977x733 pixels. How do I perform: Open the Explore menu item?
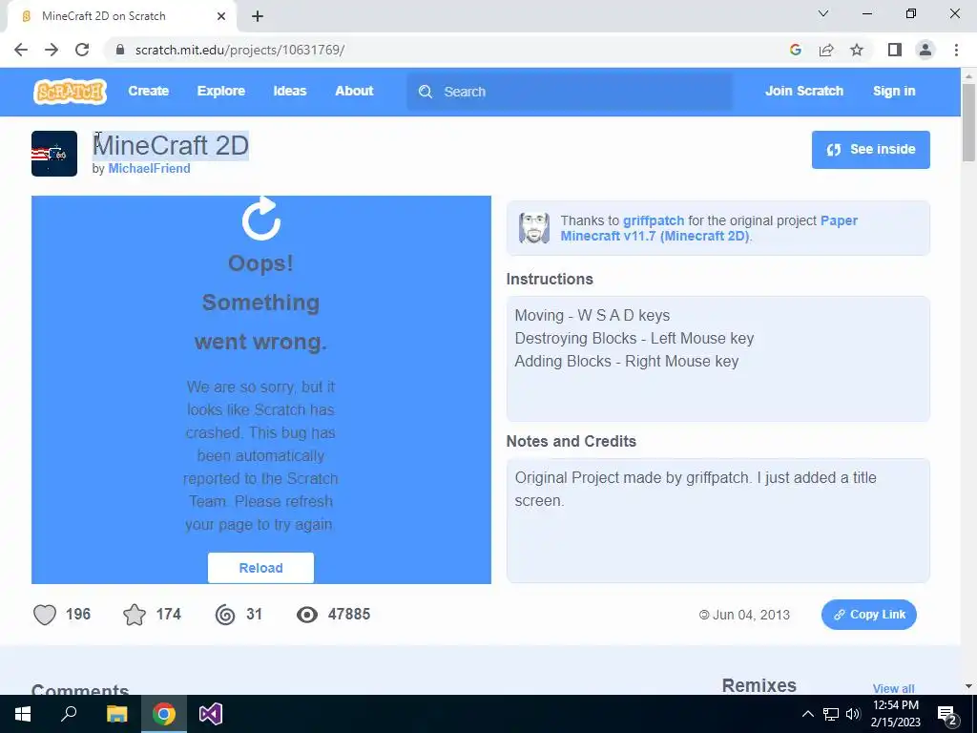tap(221, 91)
